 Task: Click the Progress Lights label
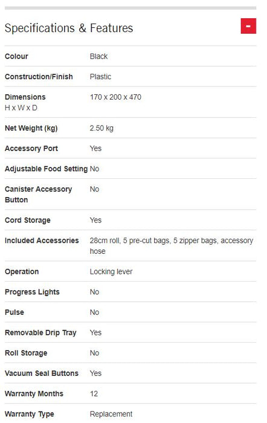pyautogui.click(x=32, y=292)
